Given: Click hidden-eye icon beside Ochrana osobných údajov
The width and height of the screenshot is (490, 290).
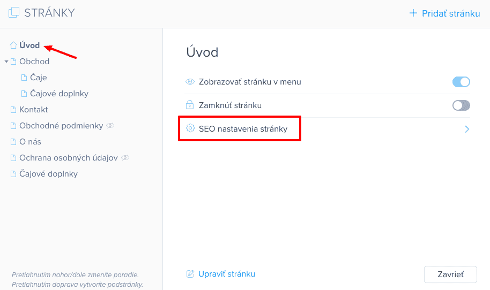Looking at the screenshot, I should coord(125,158).
